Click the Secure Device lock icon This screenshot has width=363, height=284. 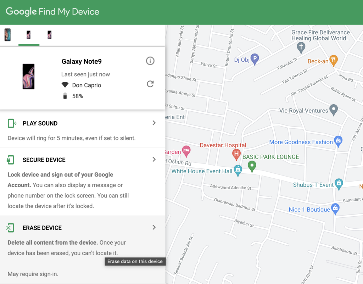(x=10, y=160)
